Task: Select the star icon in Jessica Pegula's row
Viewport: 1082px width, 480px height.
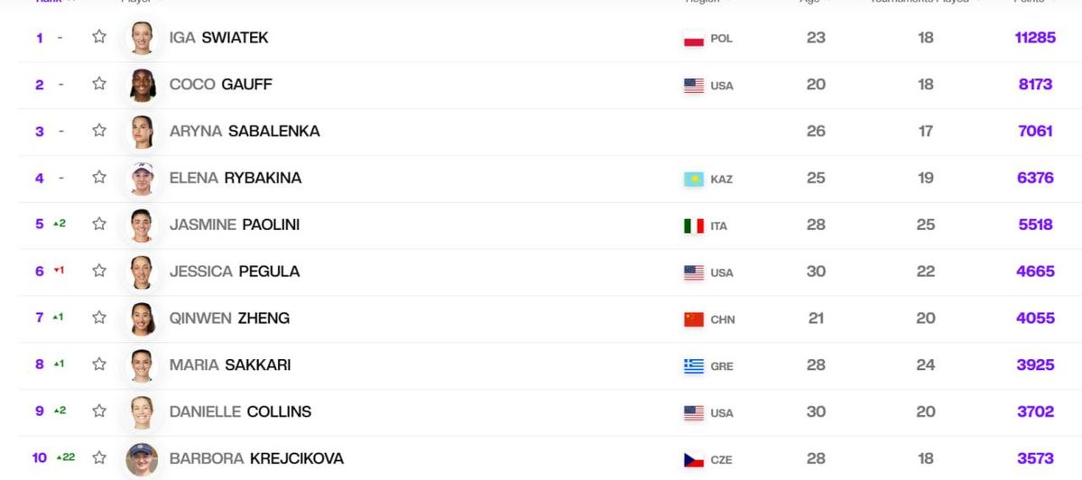Action: pyautogui.click(x=99, y=271)
